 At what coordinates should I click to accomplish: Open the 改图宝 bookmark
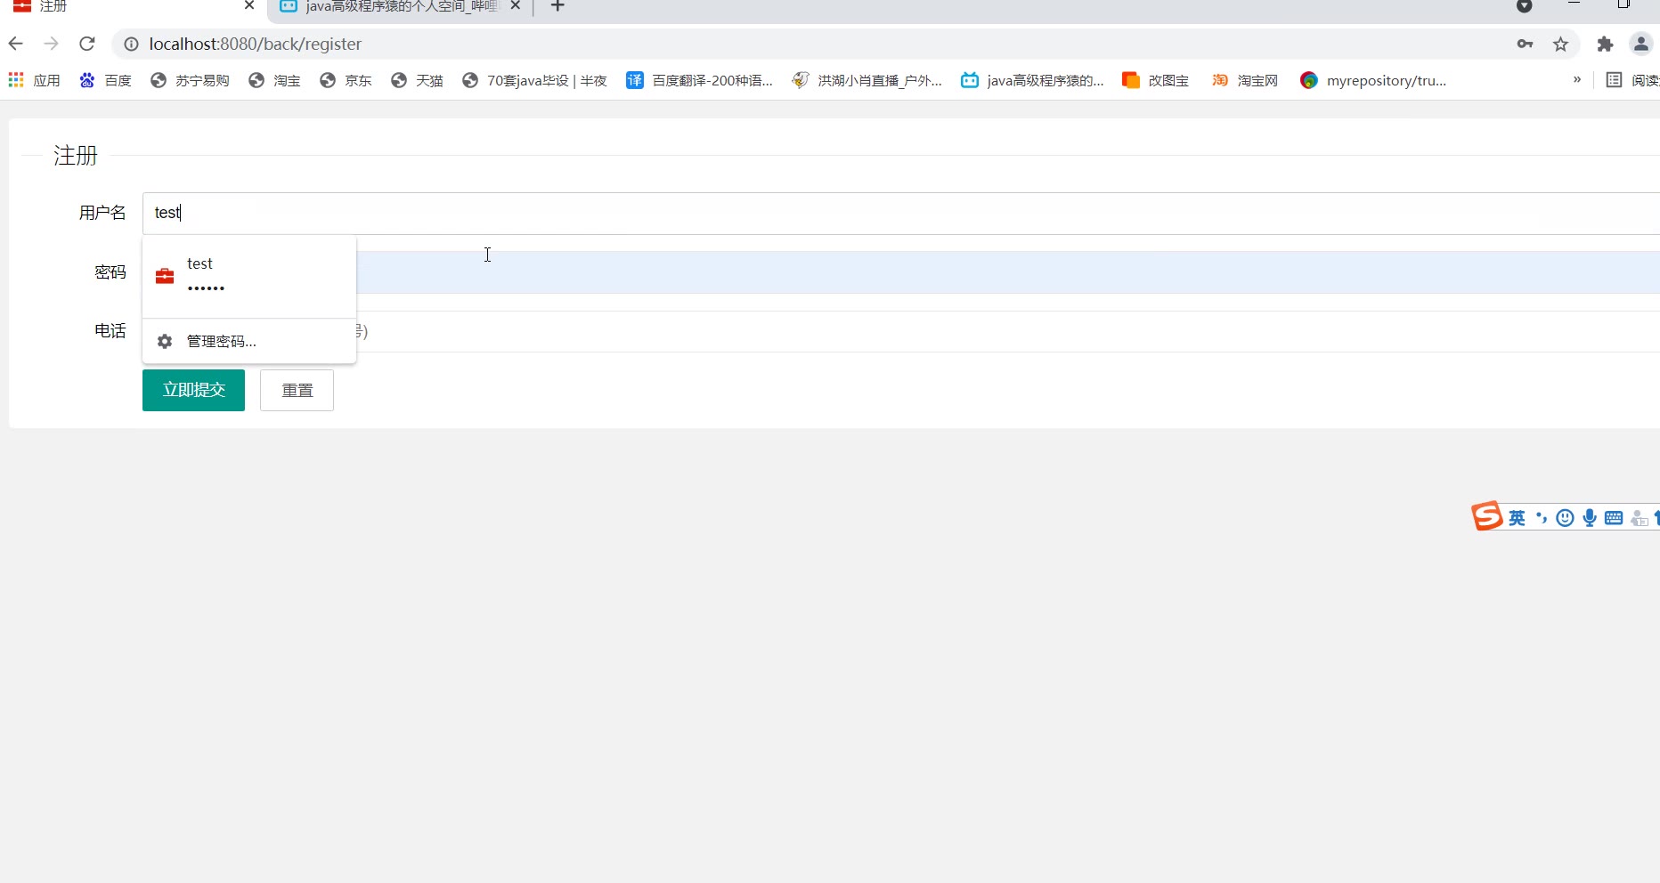point(1156,80)
